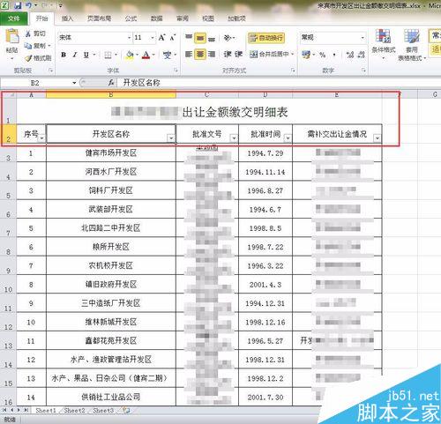Viewport: 441px width, 424px height.
Task: Select the Format Painter (格式刷) brush
Action: (x=28, y=58)
